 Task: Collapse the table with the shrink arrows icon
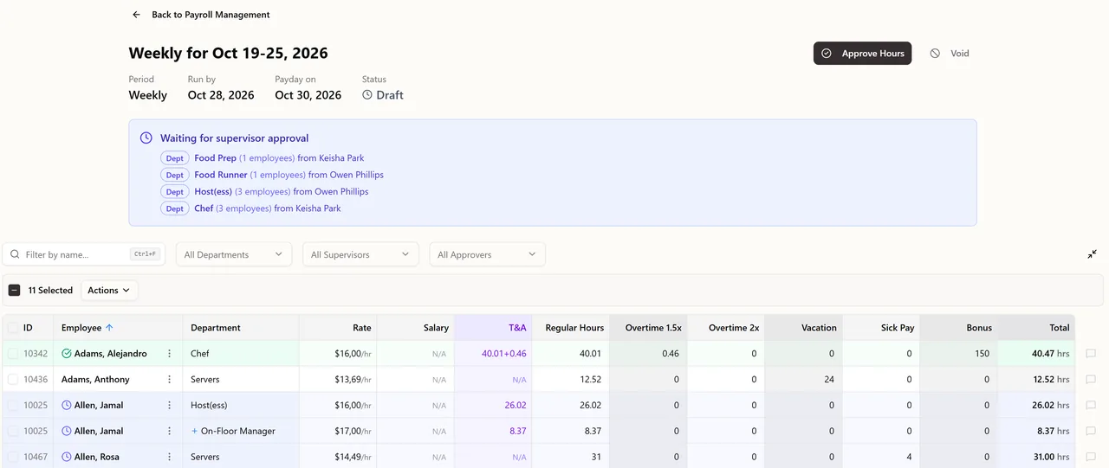click(1093, 254)
